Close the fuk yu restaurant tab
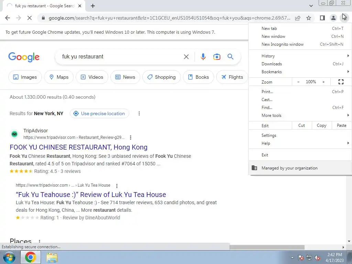 (x=80, y=6)
